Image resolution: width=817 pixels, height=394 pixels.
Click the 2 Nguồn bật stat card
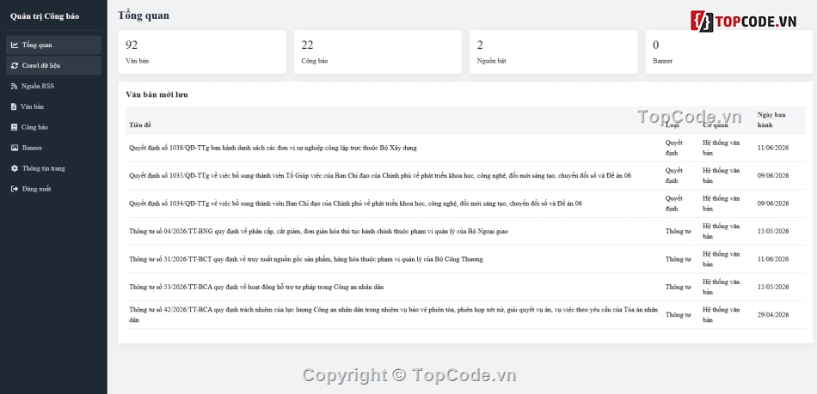pos(553,52)
